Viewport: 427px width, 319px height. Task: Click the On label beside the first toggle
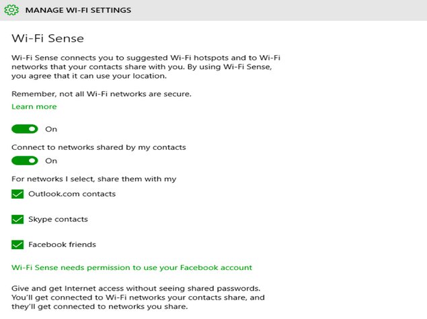pyautogui.click(x=51, y=129)
